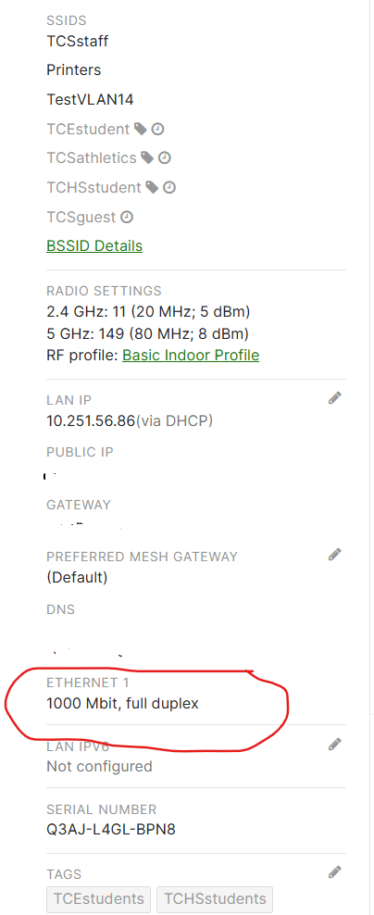The height and width of the screenshot is (915, 374).
Task: Click the serial number Q3AJ-L4GL-BPN8
Action: point(111,829)
